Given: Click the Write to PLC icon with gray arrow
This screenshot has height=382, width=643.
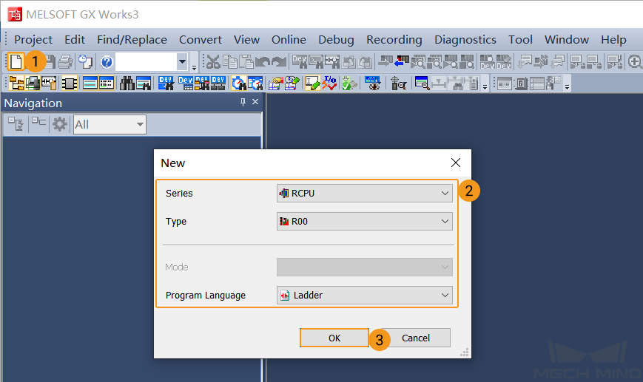Looking at the screenshot, I should click(385, 62).
